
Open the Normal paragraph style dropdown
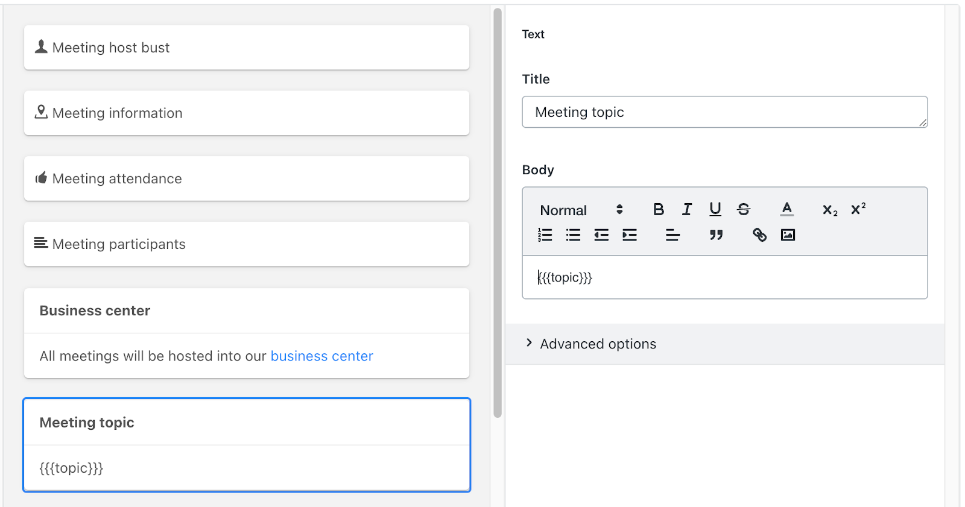point(581,210)
